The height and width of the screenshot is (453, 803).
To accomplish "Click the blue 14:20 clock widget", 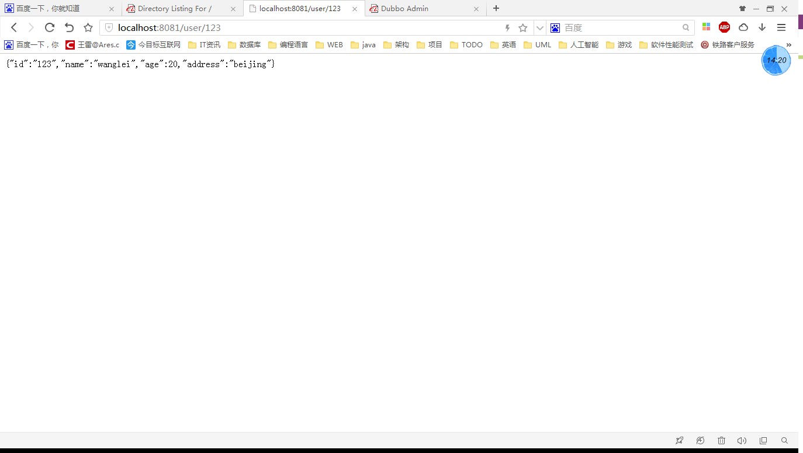I will 776,60.
